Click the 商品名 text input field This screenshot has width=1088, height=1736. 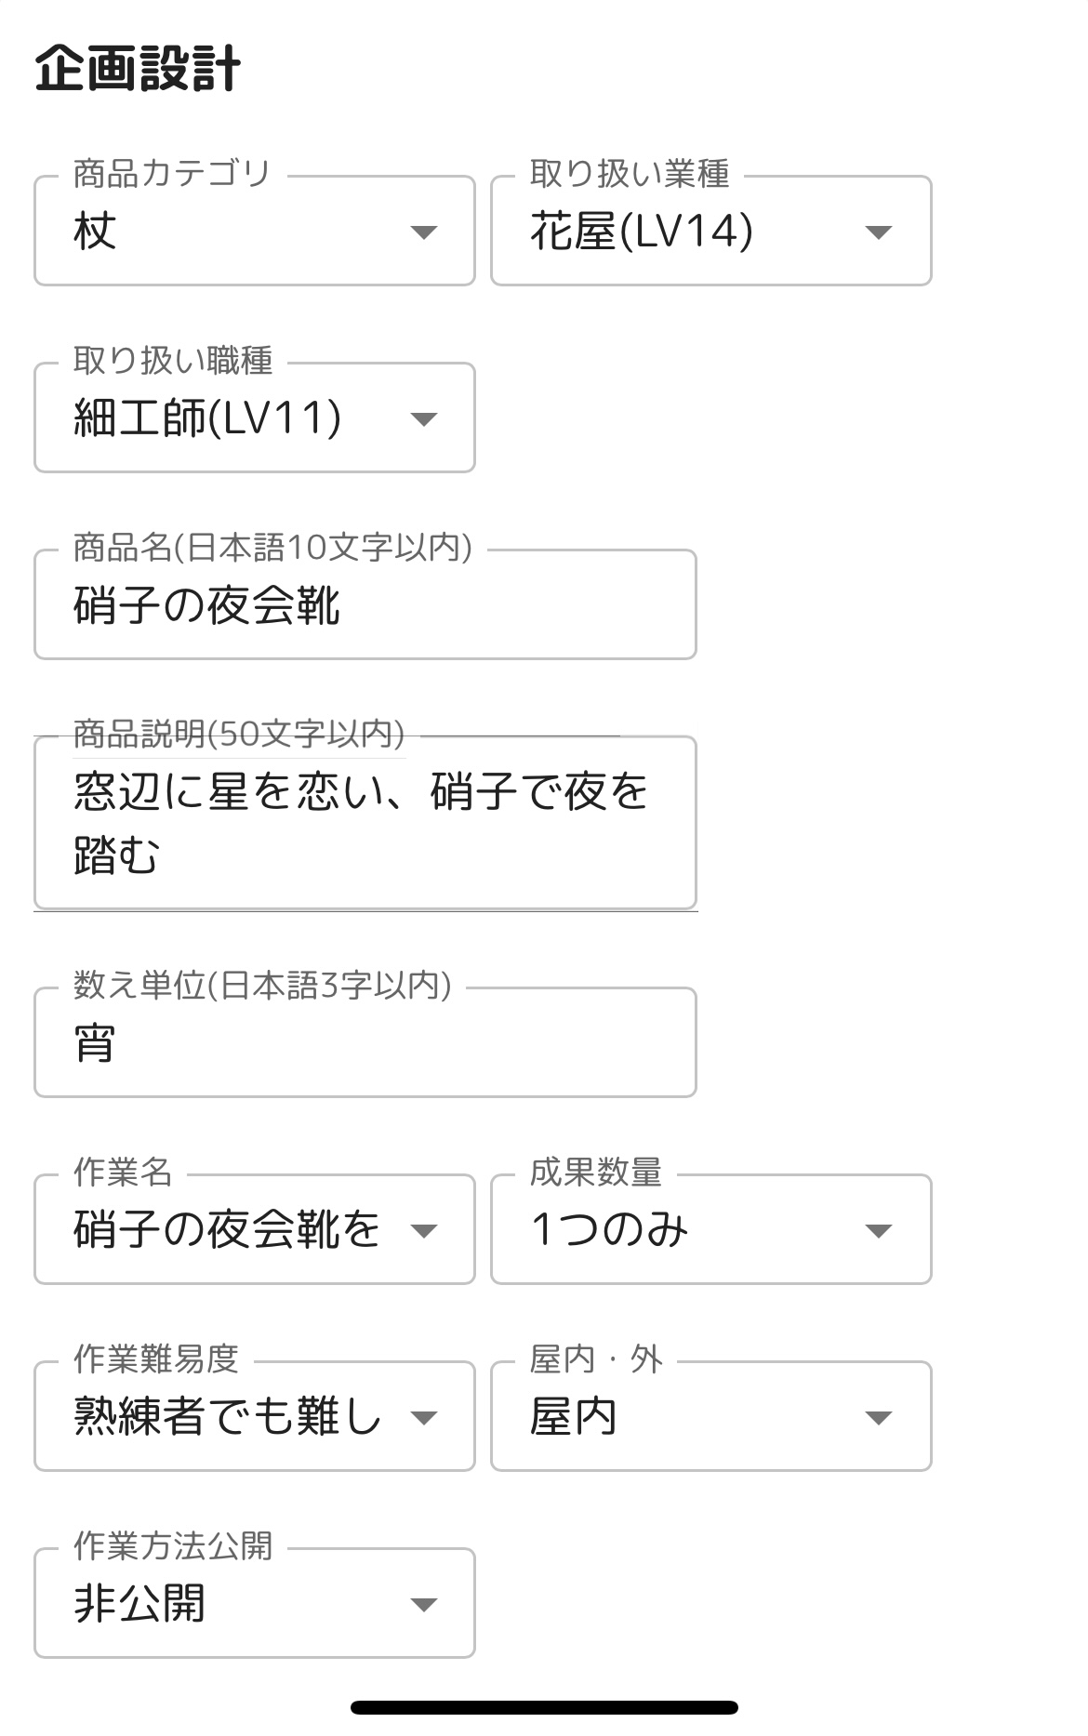(x=365, y=605)
